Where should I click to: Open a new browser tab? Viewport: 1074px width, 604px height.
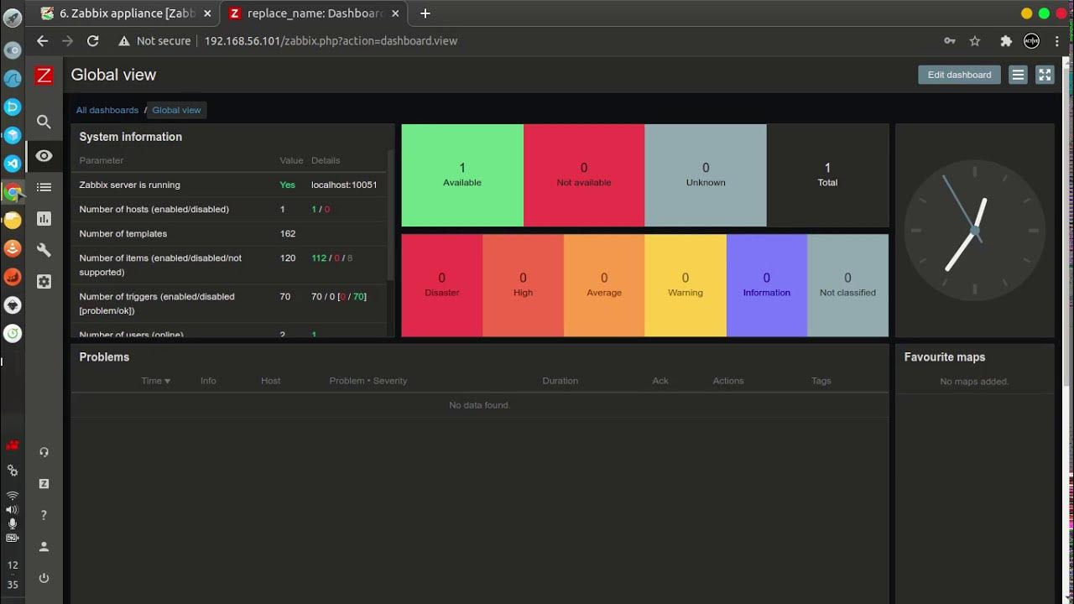click(425, 13)
